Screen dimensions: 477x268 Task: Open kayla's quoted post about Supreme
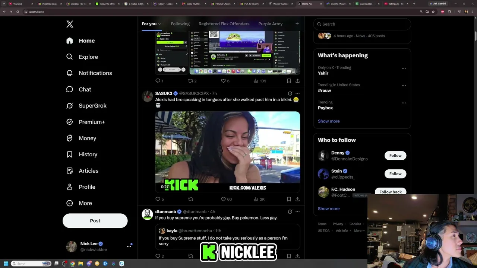[x=228, y=237]
